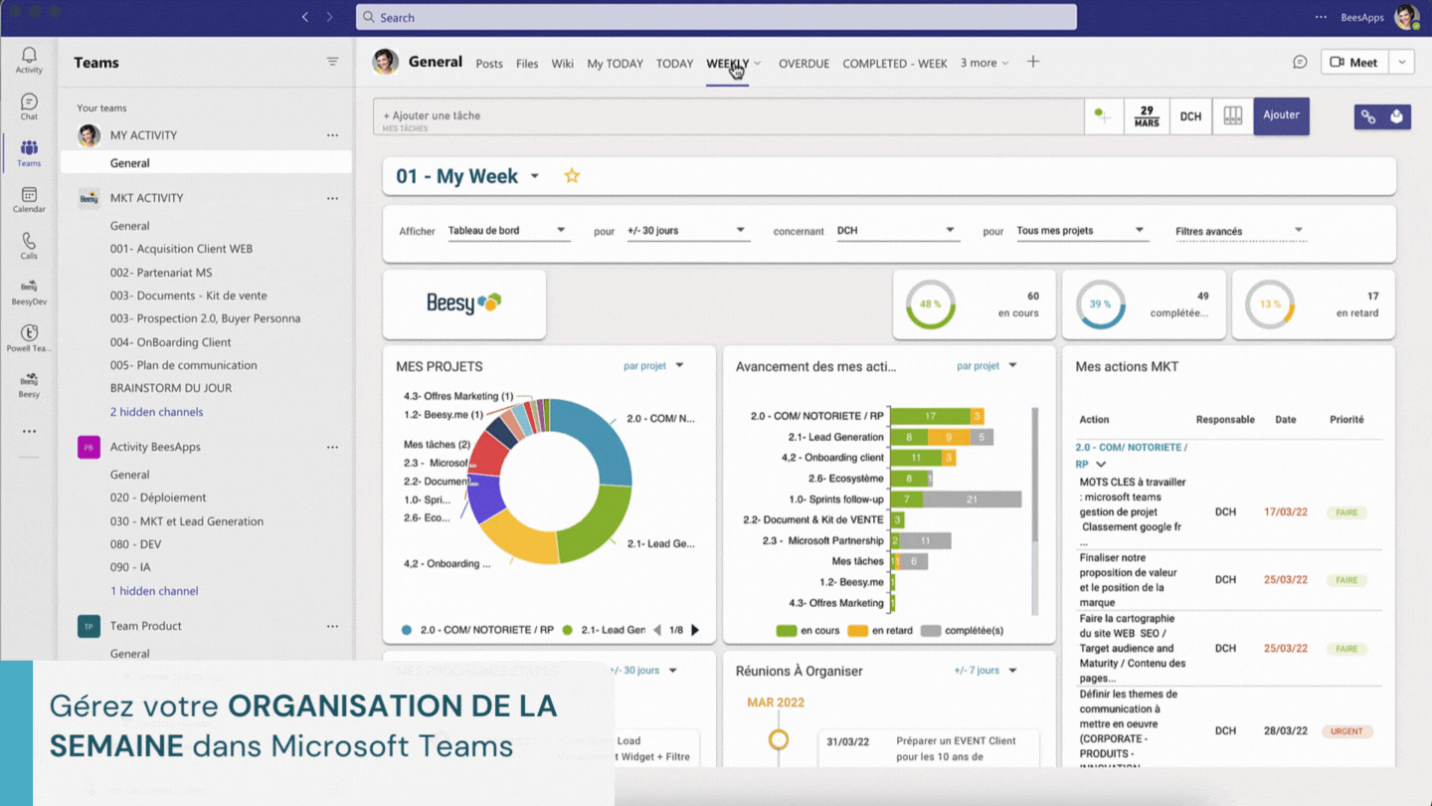Image resolution: width=1432 pixels, height=806 pixels.
Task: Switch to the Files tab
Action: pyautogui.click(x=527, y=64)
